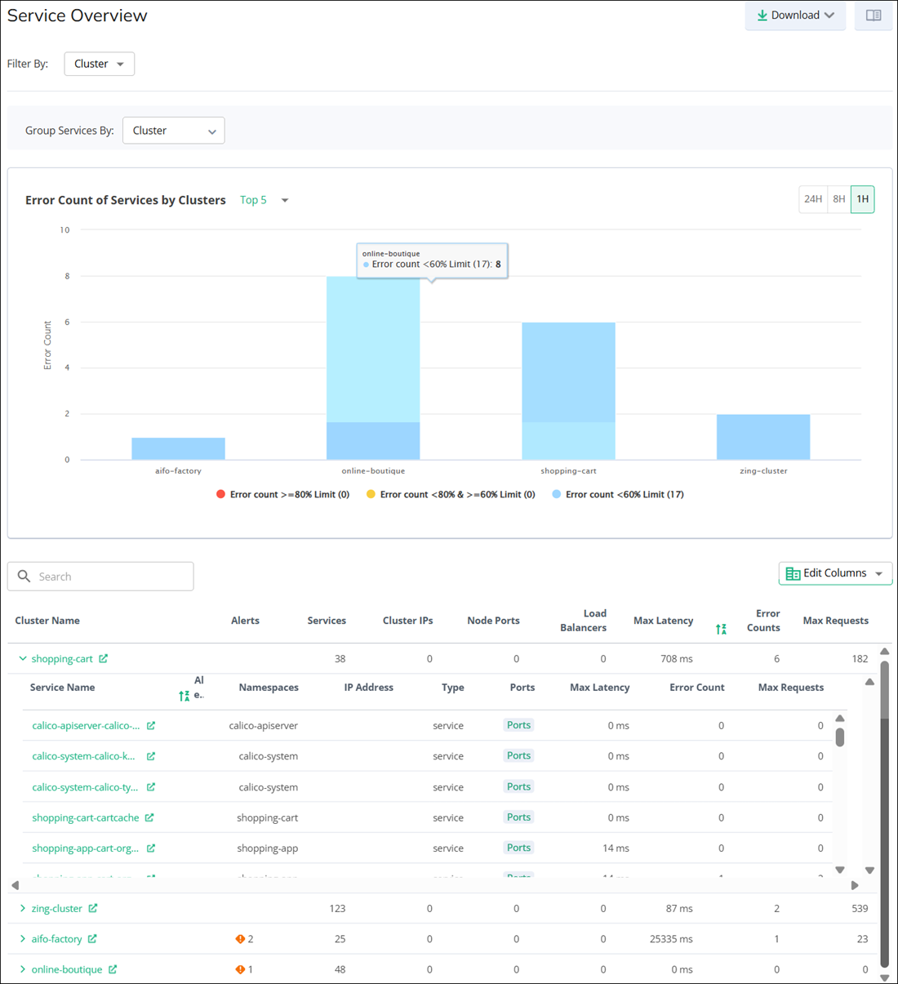Click sort icon next to Max Latency column
Image resolution: width=898 pixels, height=984 pixels.
tap(721, 629)
